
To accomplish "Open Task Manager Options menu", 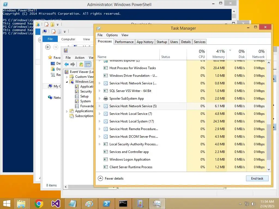I will (x=112, y=35).
